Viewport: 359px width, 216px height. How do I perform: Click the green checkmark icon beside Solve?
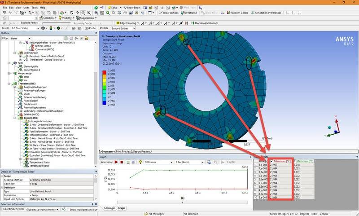tap(96, 8)
